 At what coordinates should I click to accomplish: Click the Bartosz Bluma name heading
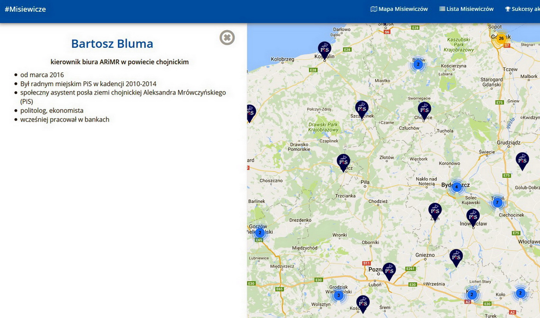point(112,44)
